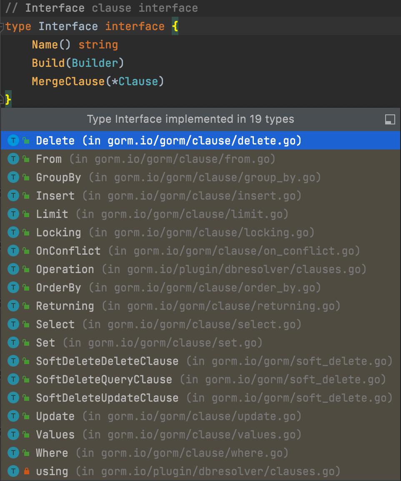The width and height of the screenshot is (401, 481).
Task: Go to Returning implementation
Action: [65, 306]
